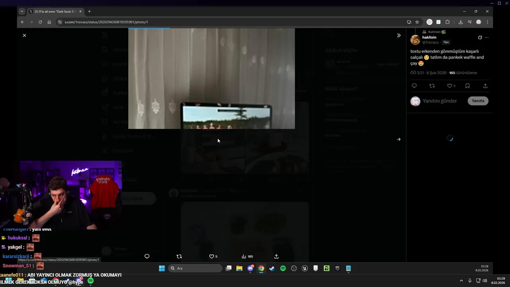Click retweet icon below the photo

coord(179,256)
